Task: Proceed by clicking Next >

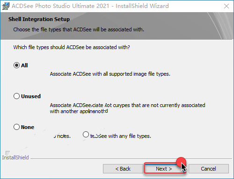Action: point(164,169)
